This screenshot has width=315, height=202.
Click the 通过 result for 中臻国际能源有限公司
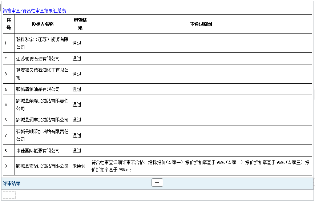click(x=77, y=151)
